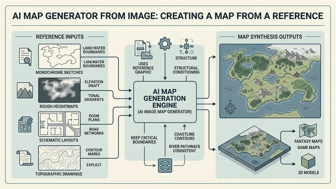Click the gear icon above the engine
336x189 pixels.
click(x=165, y=44)
